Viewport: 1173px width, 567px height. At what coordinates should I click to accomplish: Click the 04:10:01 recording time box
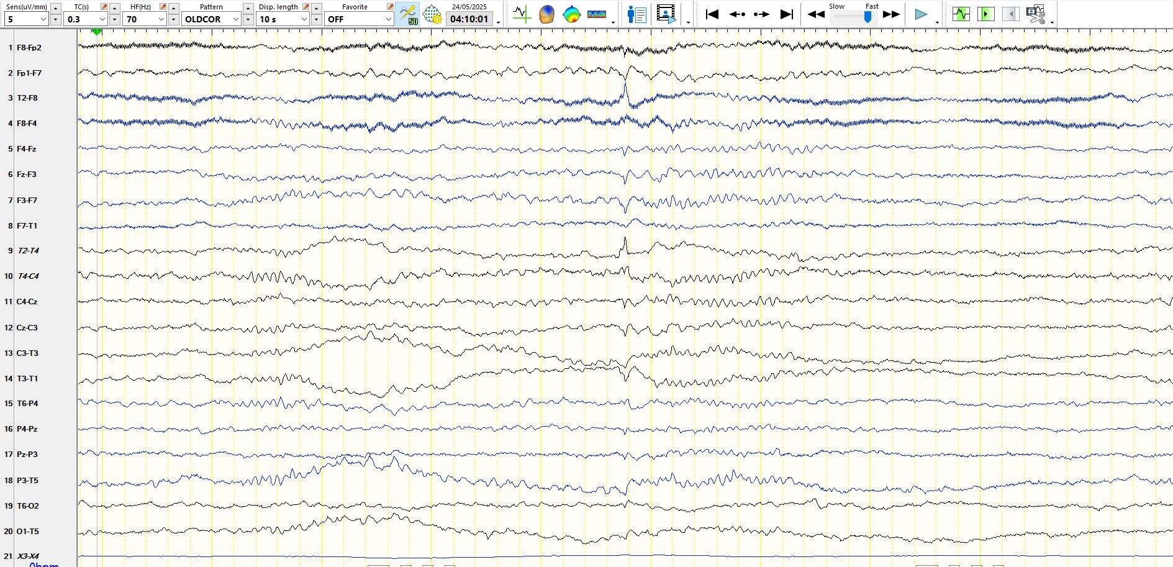pyautogui.click(x=469, y=19)
